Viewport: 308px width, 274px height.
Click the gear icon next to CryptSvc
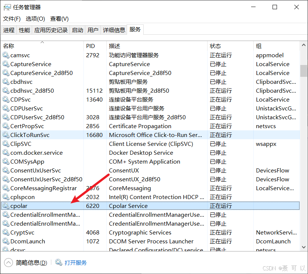pos(6,232)
